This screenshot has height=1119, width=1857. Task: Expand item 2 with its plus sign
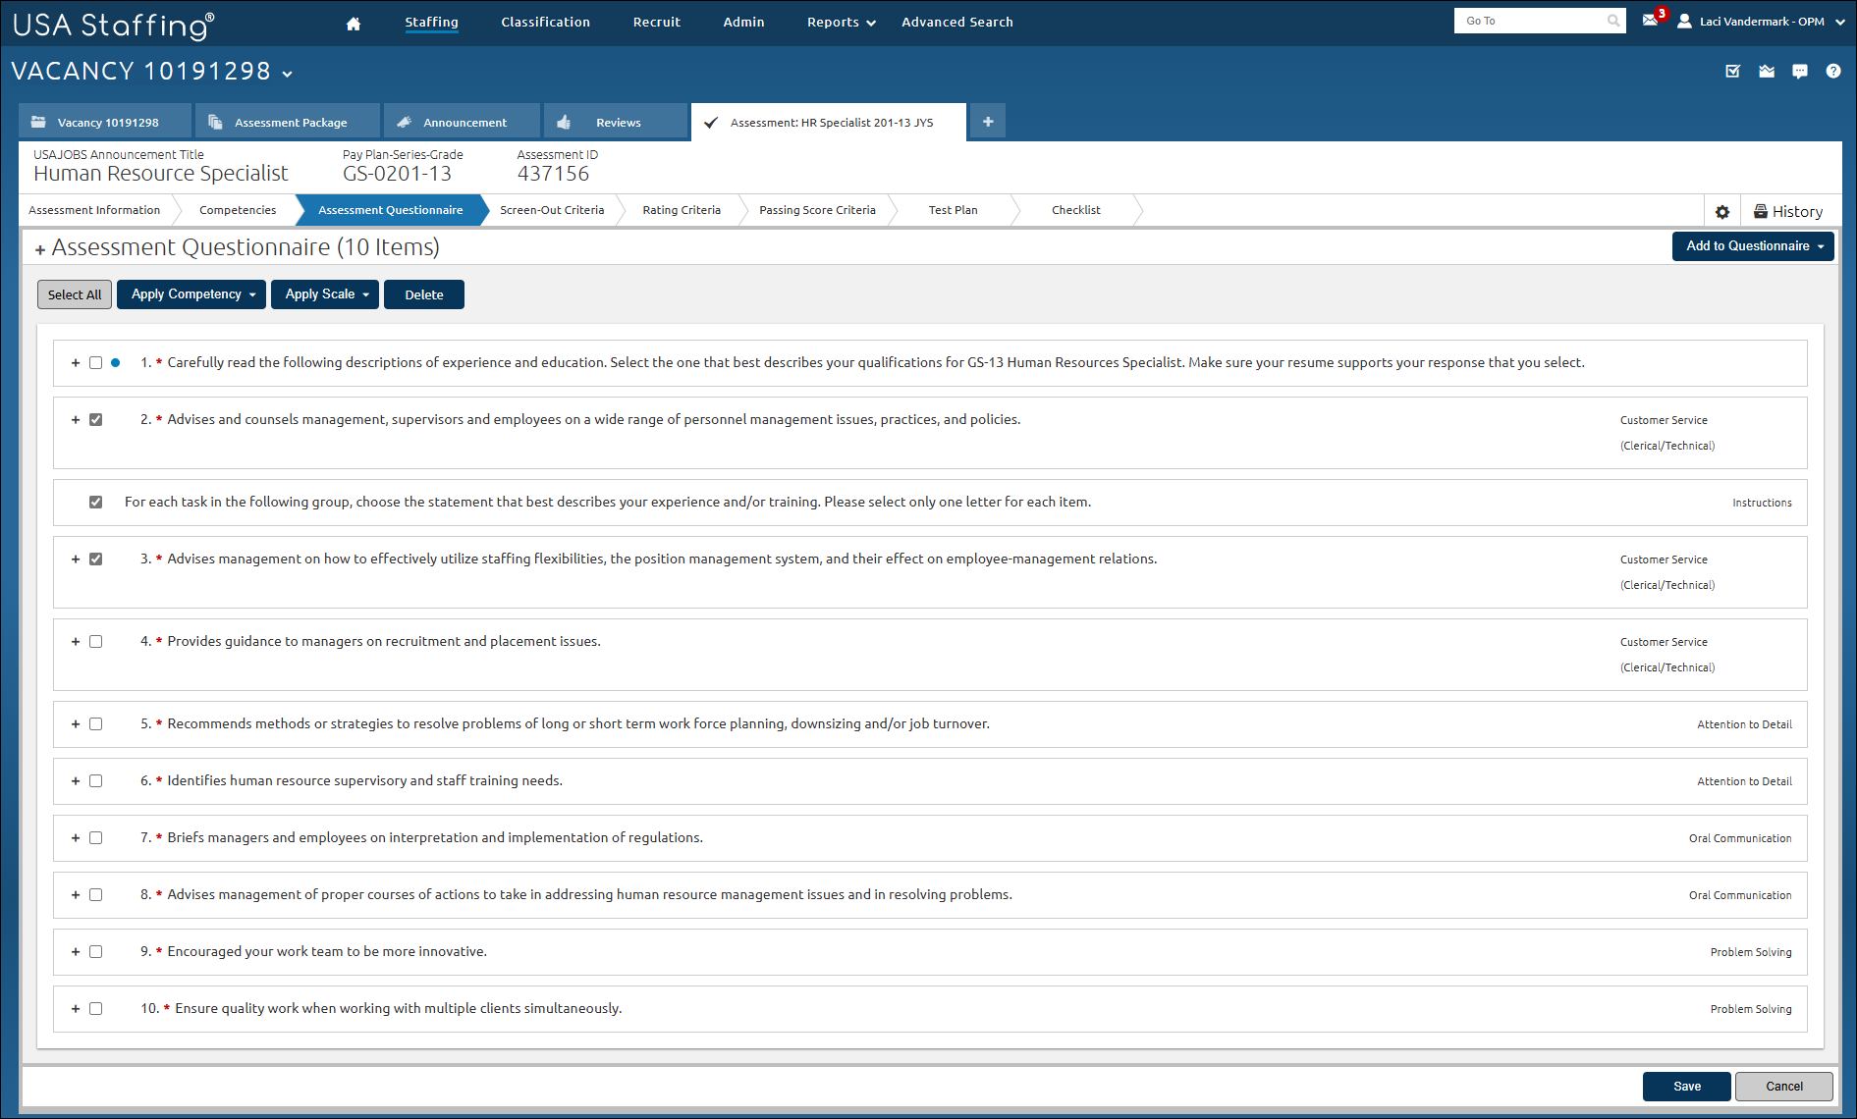click(76, 420)
